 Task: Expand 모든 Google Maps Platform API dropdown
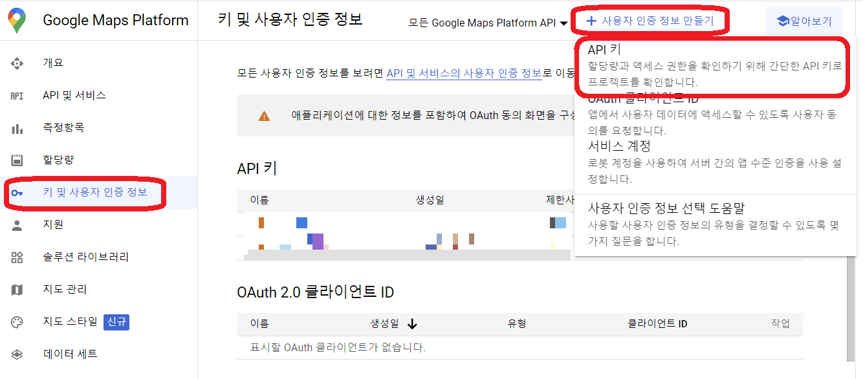click(488, 23)
